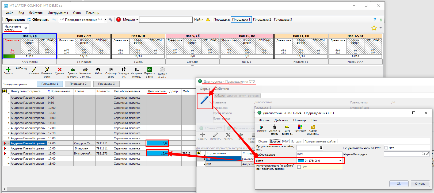Toggle 'Не устанавливать В работе' checkbox
The image size is (434, 193).
tap(299, 167)
